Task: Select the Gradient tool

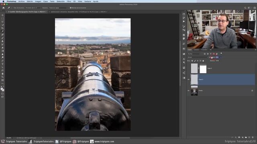Action: click(2, 51)
